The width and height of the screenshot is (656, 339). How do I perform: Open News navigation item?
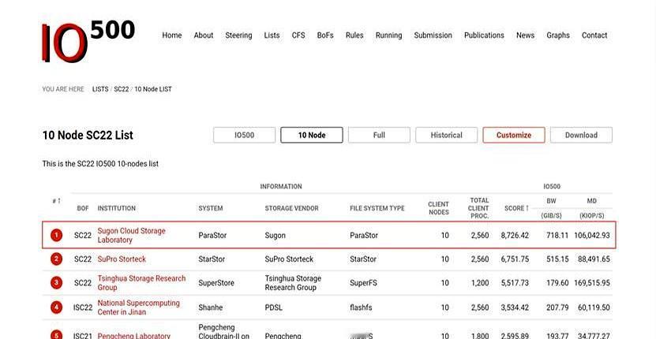[x=525, y=35]
